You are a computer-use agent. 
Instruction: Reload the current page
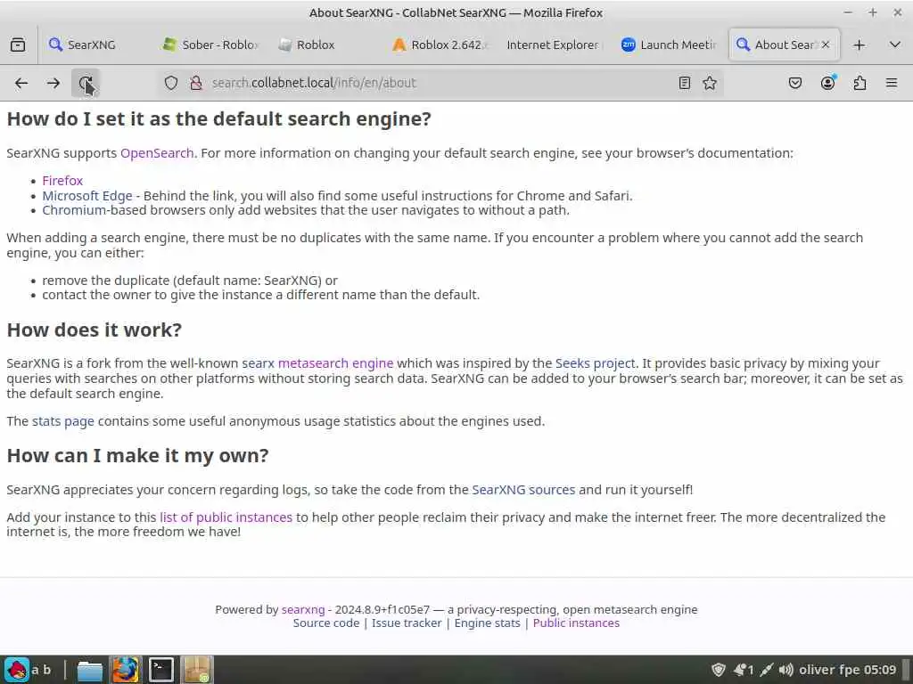pos(86,83)
